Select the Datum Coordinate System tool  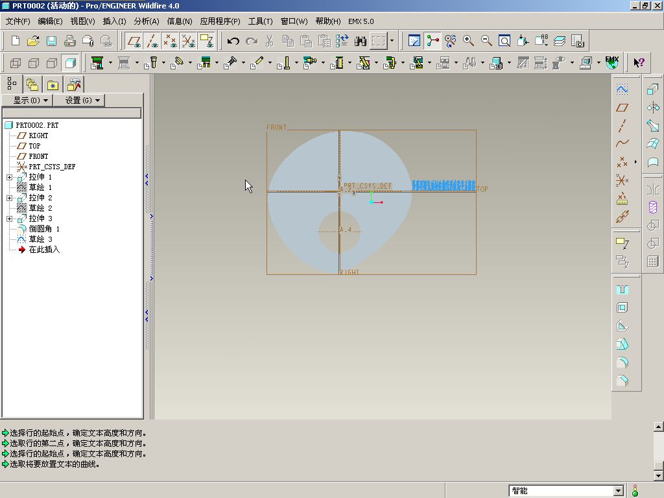pos(622,180)
